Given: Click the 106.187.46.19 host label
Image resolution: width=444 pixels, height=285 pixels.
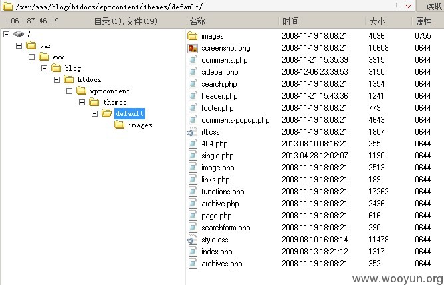Looking at the screenshot, I should [33, 21].
